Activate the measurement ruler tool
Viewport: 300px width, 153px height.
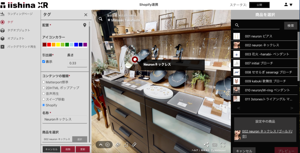pyautogui.click(x=134, y=145)
